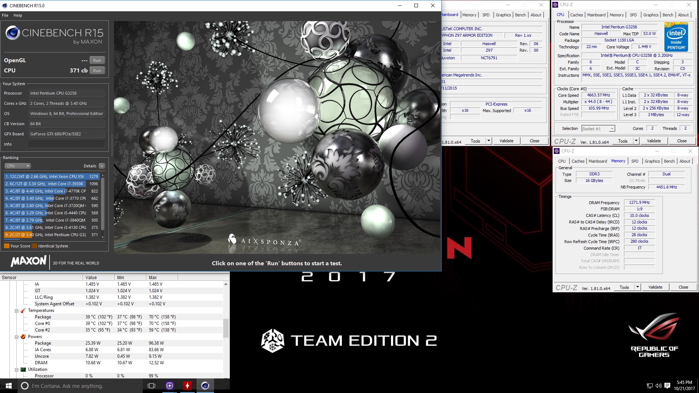Screen dimensions: 699x393
Task: Click Validate in CPU-Z CPU window
Action: (x=654, y=141)
